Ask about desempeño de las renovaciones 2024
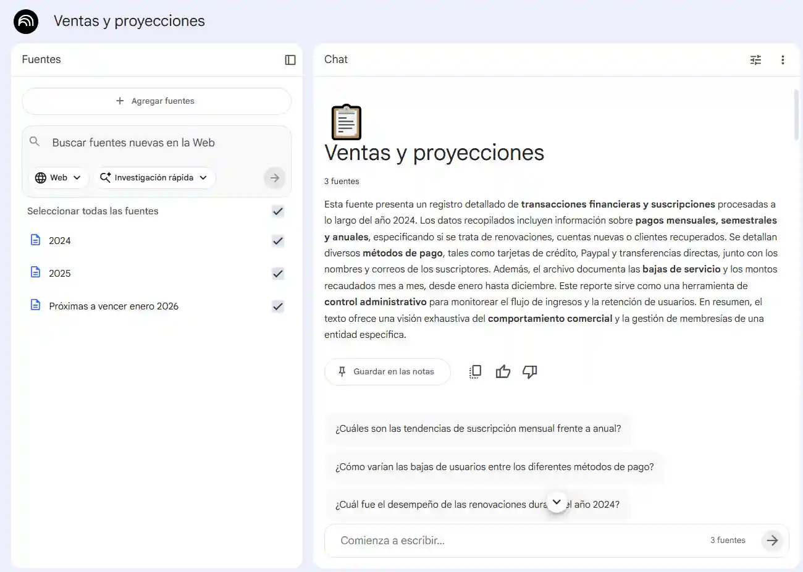803x572 pixels. tap(477, 505)
